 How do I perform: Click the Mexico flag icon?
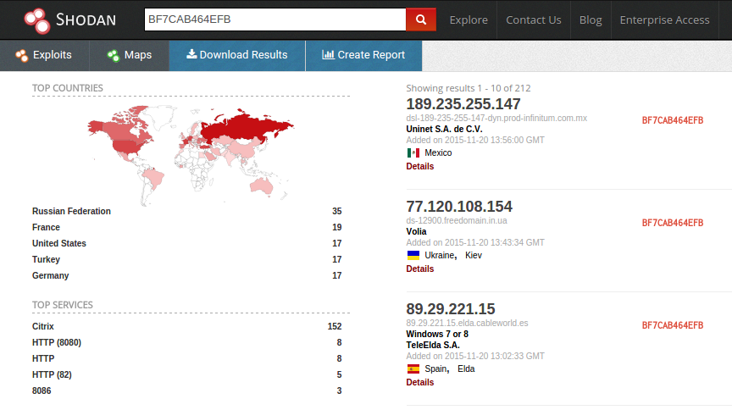(413, 152)
